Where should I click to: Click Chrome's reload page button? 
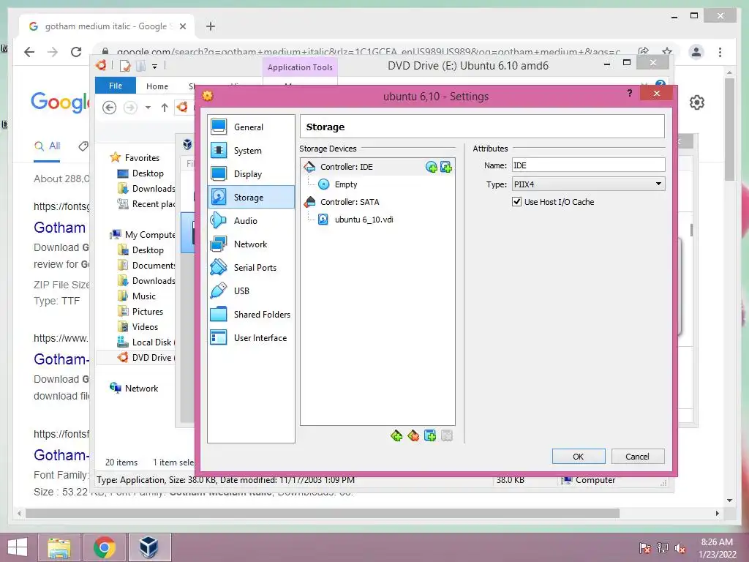point(76,52)
